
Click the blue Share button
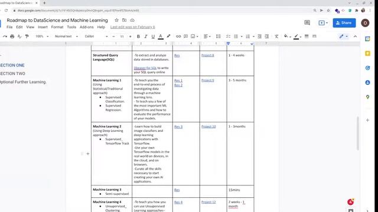(344, 23)
